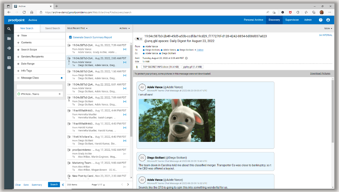
Task: Open the supervision chat sidebar icon
Action: [x=9, y=58]
